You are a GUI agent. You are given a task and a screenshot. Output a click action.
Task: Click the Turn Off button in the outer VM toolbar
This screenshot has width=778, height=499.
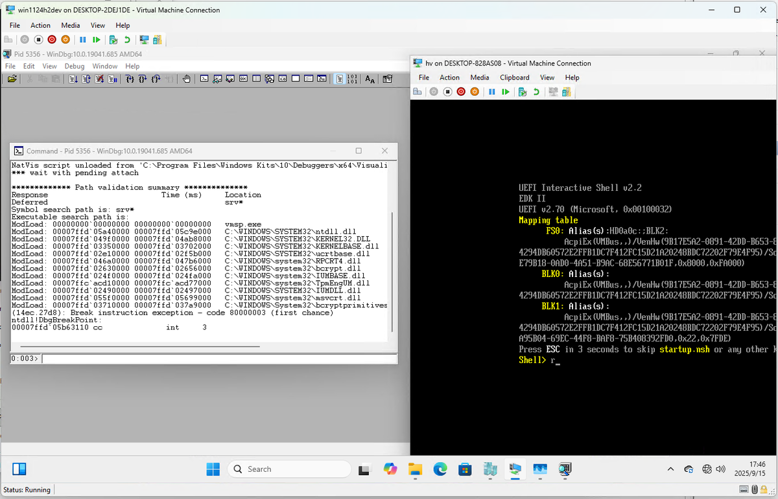(39, 39)
